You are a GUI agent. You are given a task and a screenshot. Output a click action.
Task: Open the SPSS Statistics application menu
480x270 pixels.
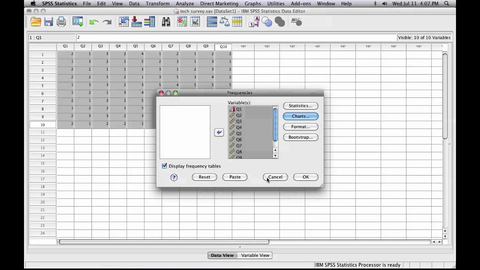click(x=59, y=4)
